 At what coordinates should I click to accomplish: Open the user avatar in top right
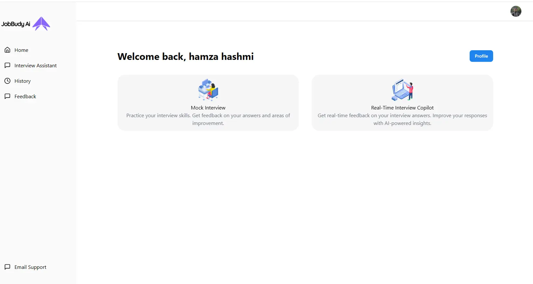tap(516, 11)
